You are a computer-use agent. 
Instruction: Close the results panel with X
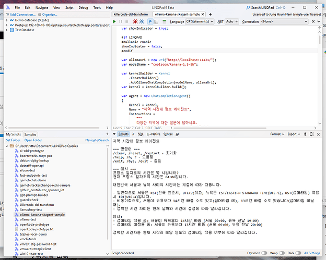click(x=318, y=134)
